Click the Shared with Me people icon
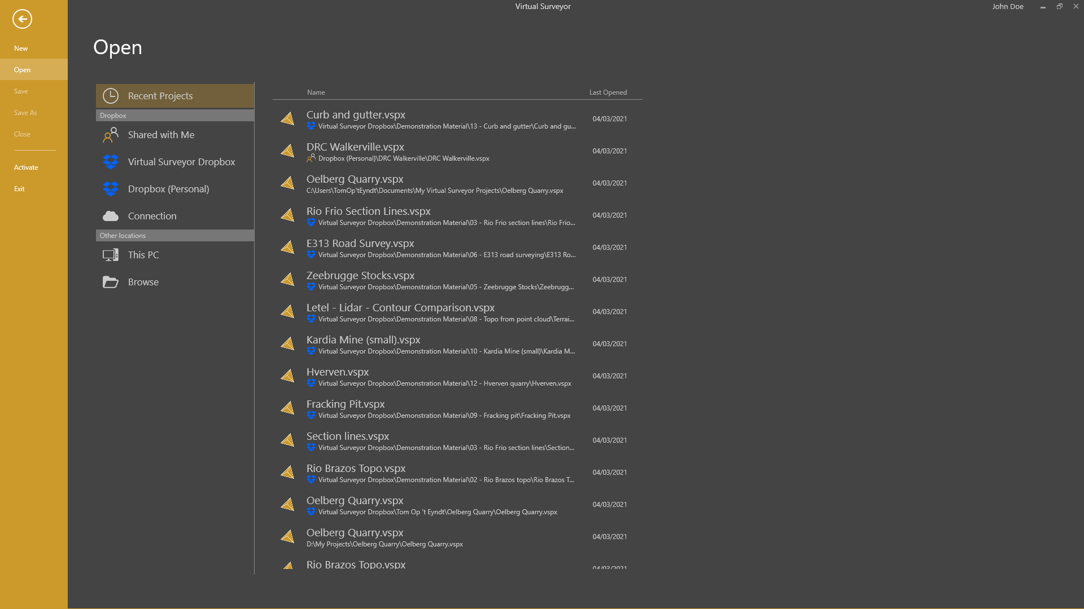Image resolution: width=1084 pixels, height=609 pixels. point(111,135)
